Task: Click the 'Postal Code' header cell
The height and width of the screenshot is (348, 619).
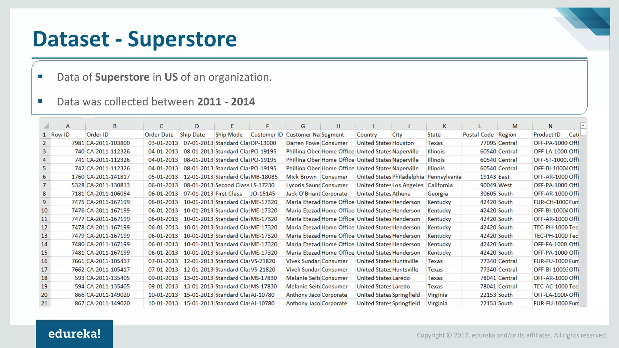Action: (x=480, y=135)
